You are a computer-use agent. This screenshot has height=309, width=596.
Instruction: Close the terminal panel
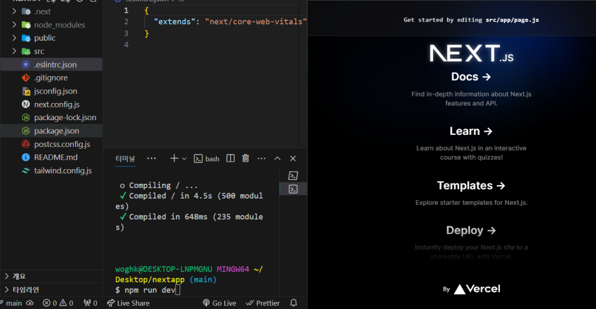point(293,158)
